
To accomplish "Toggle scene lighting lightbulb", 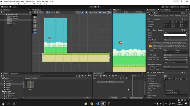I will pos(86,12).
